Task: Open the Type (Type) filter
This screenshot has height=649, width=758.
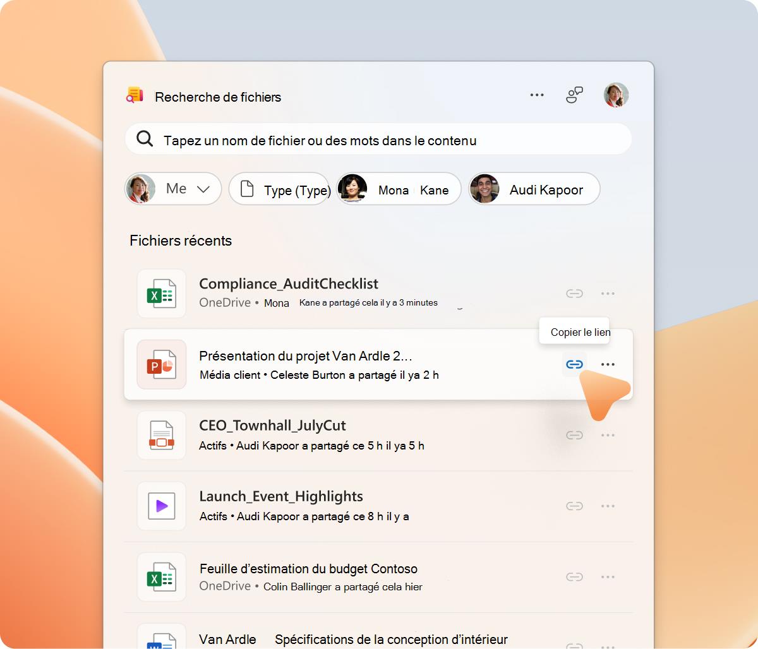Action: click(x=279, y=189)
